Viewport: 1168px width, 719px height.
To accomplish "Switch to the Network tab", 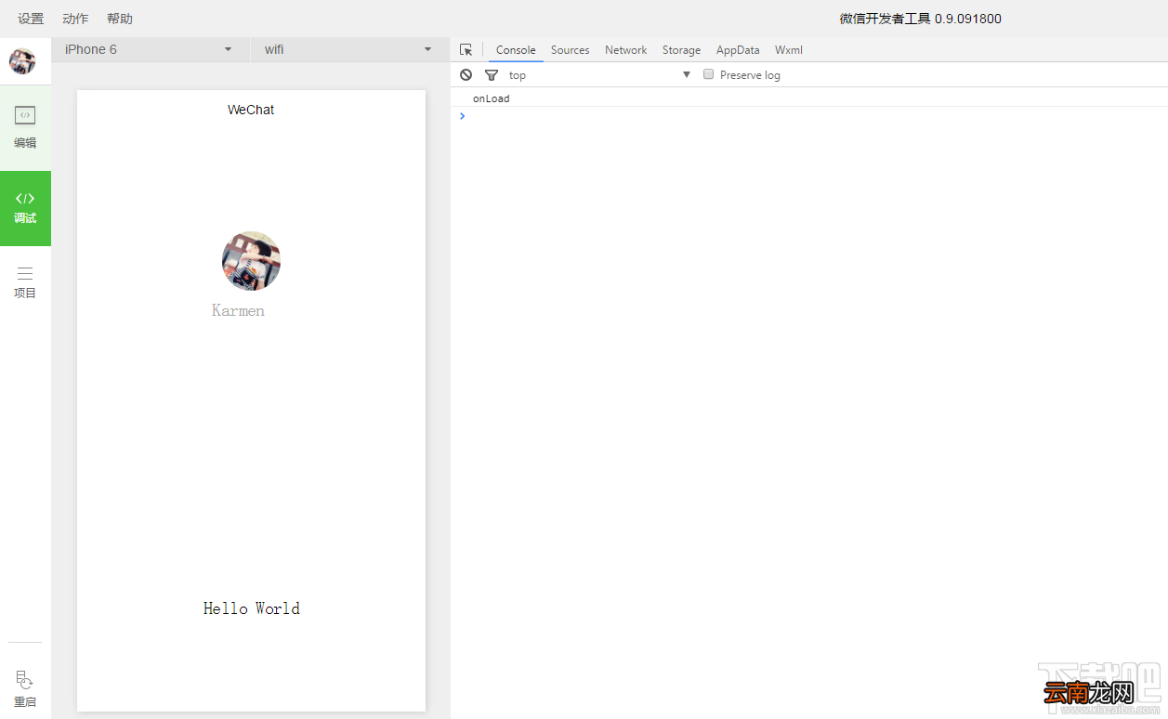I will (x=625, y=50).
